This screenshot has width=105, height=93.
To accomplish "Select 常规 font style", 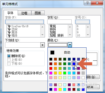I will tap(53, 26).
